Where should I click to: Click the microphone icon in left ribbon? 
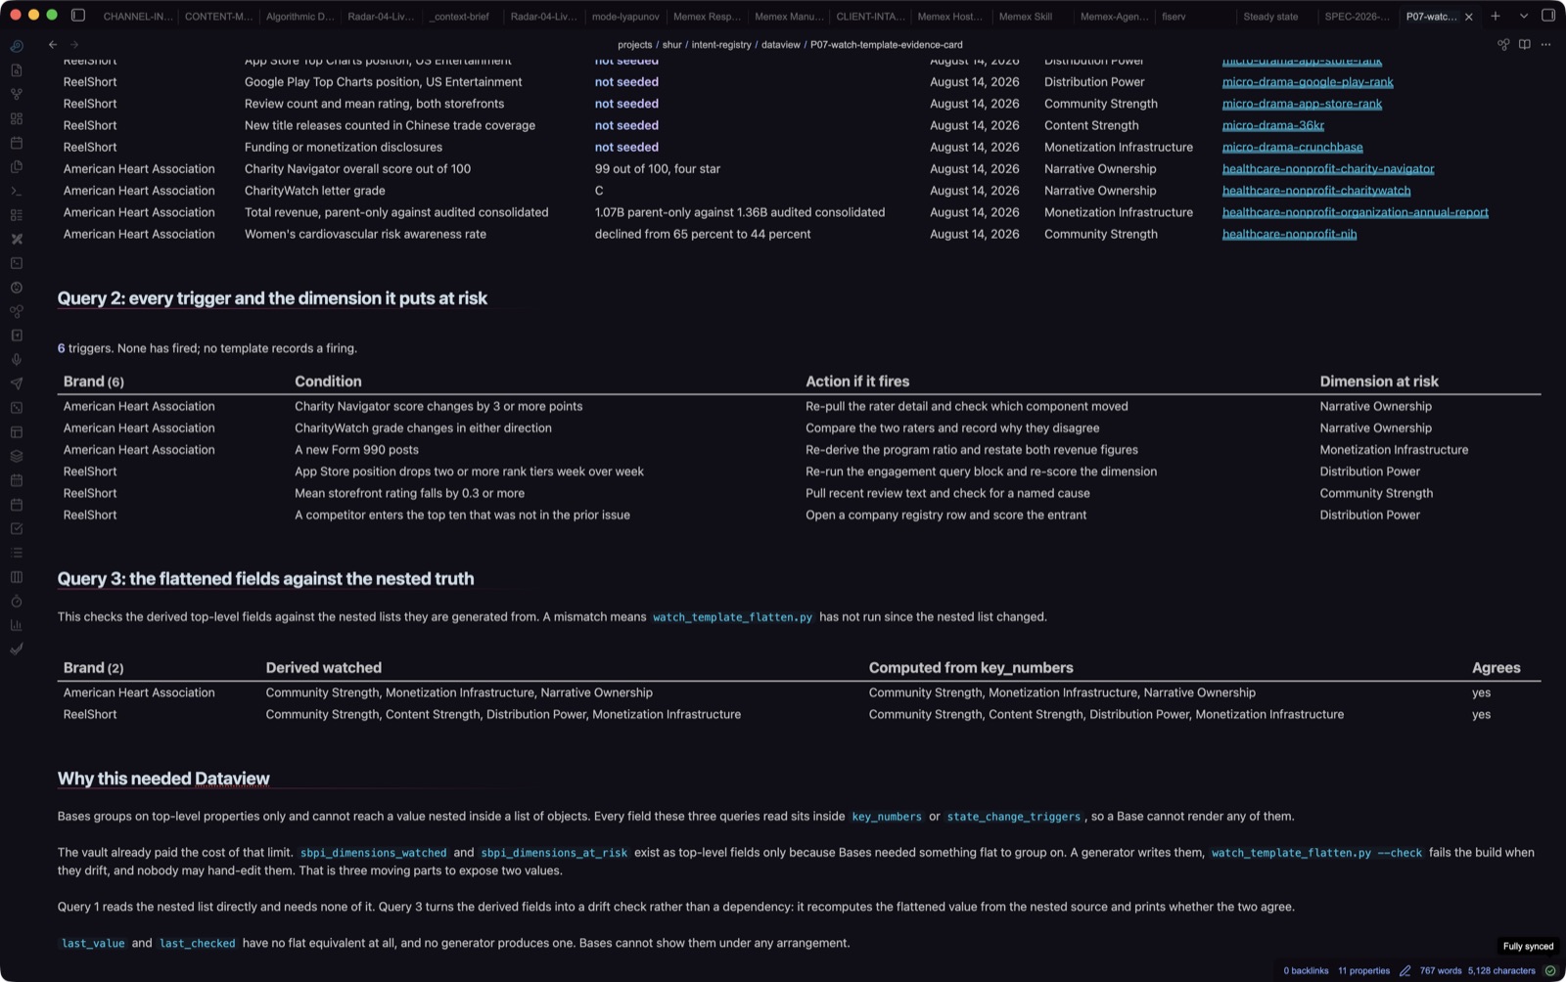(17, 359)
